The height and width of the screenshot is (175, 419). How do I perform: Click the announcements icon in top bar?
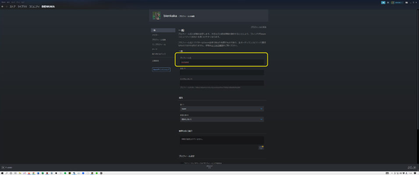383,2
